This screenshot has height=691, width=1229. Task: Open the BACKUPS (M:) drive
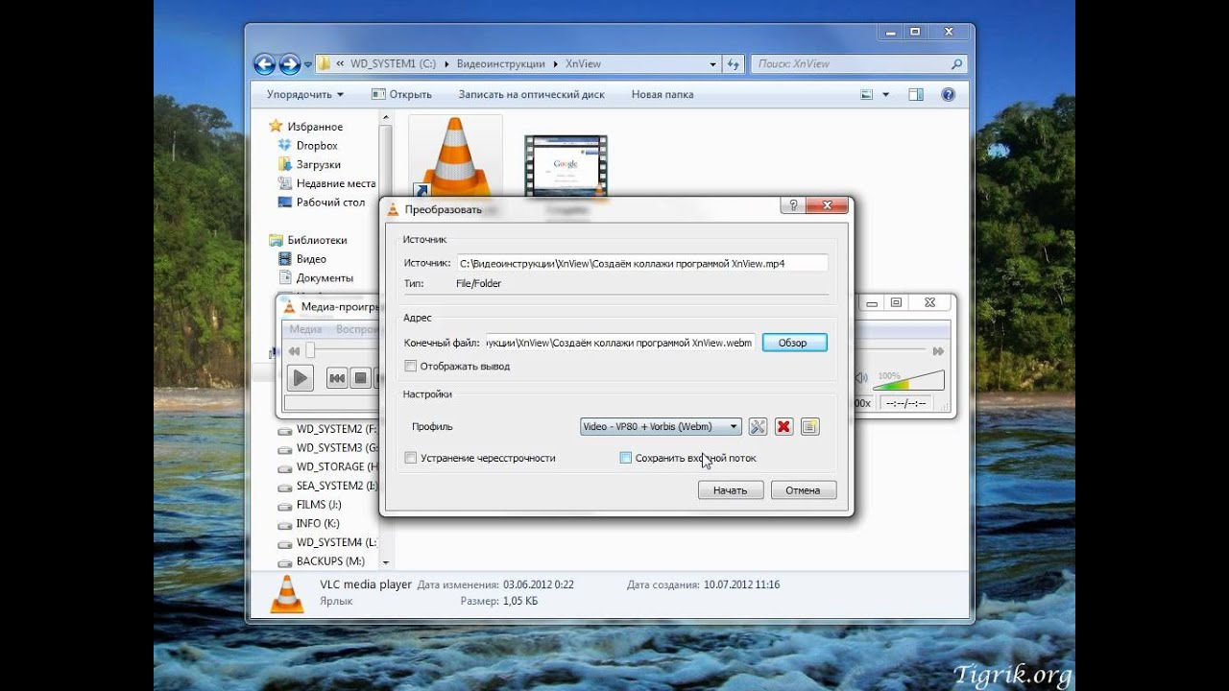click(x=330, y=561)
